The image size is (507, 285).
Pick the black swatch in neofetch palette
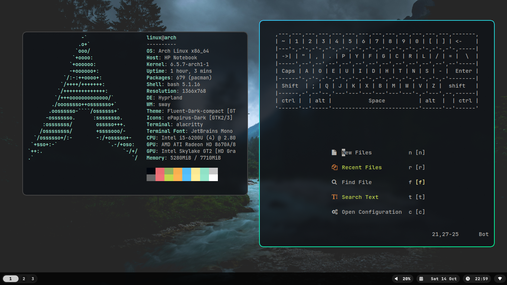click(151, 171)
